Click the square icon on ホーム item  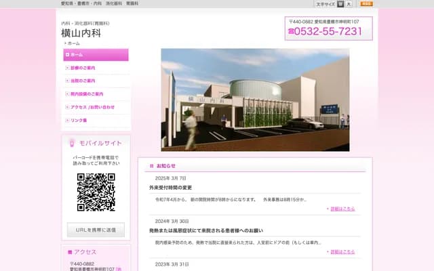(67, 55)
